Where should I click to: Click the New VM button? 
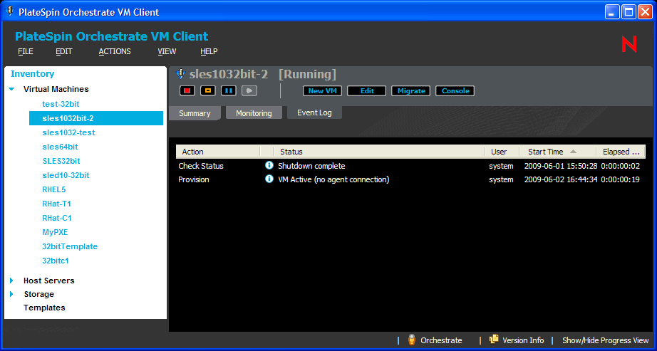pos(322,91)
